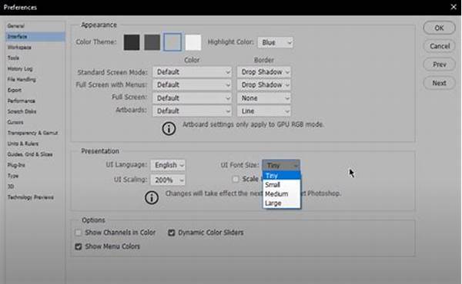Open the UI Language dropdown
This screenshot has width=462, height=284.
pos(168,165)
